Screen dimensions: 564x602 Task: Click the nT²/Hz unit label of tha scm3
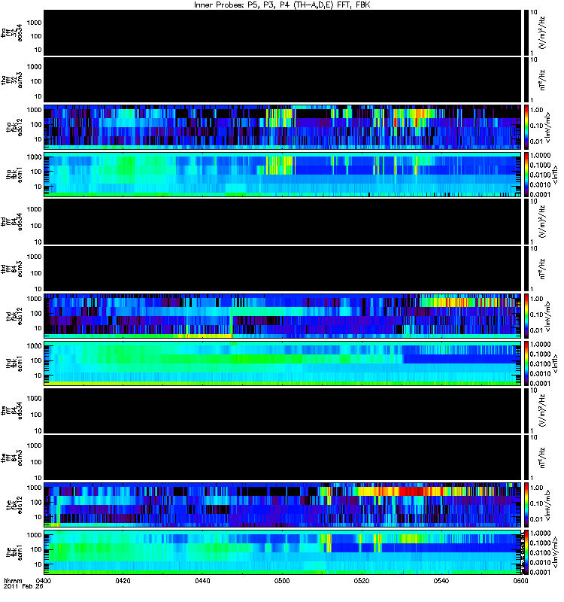coord(543,80)
